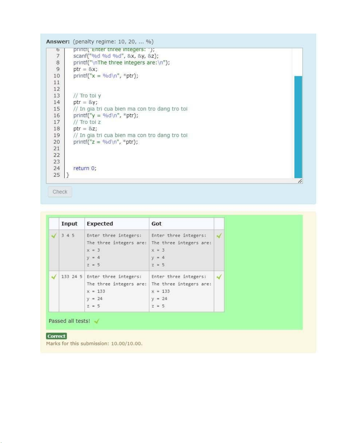Place cursor on the return 0; line

click(x=85, y=168)
